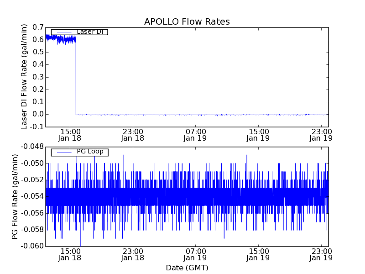The height and width of the screenshot is (274, 365).
Task: Click "07:00 Jan 19" under the PG Loop plot
Action: (195, 255)
